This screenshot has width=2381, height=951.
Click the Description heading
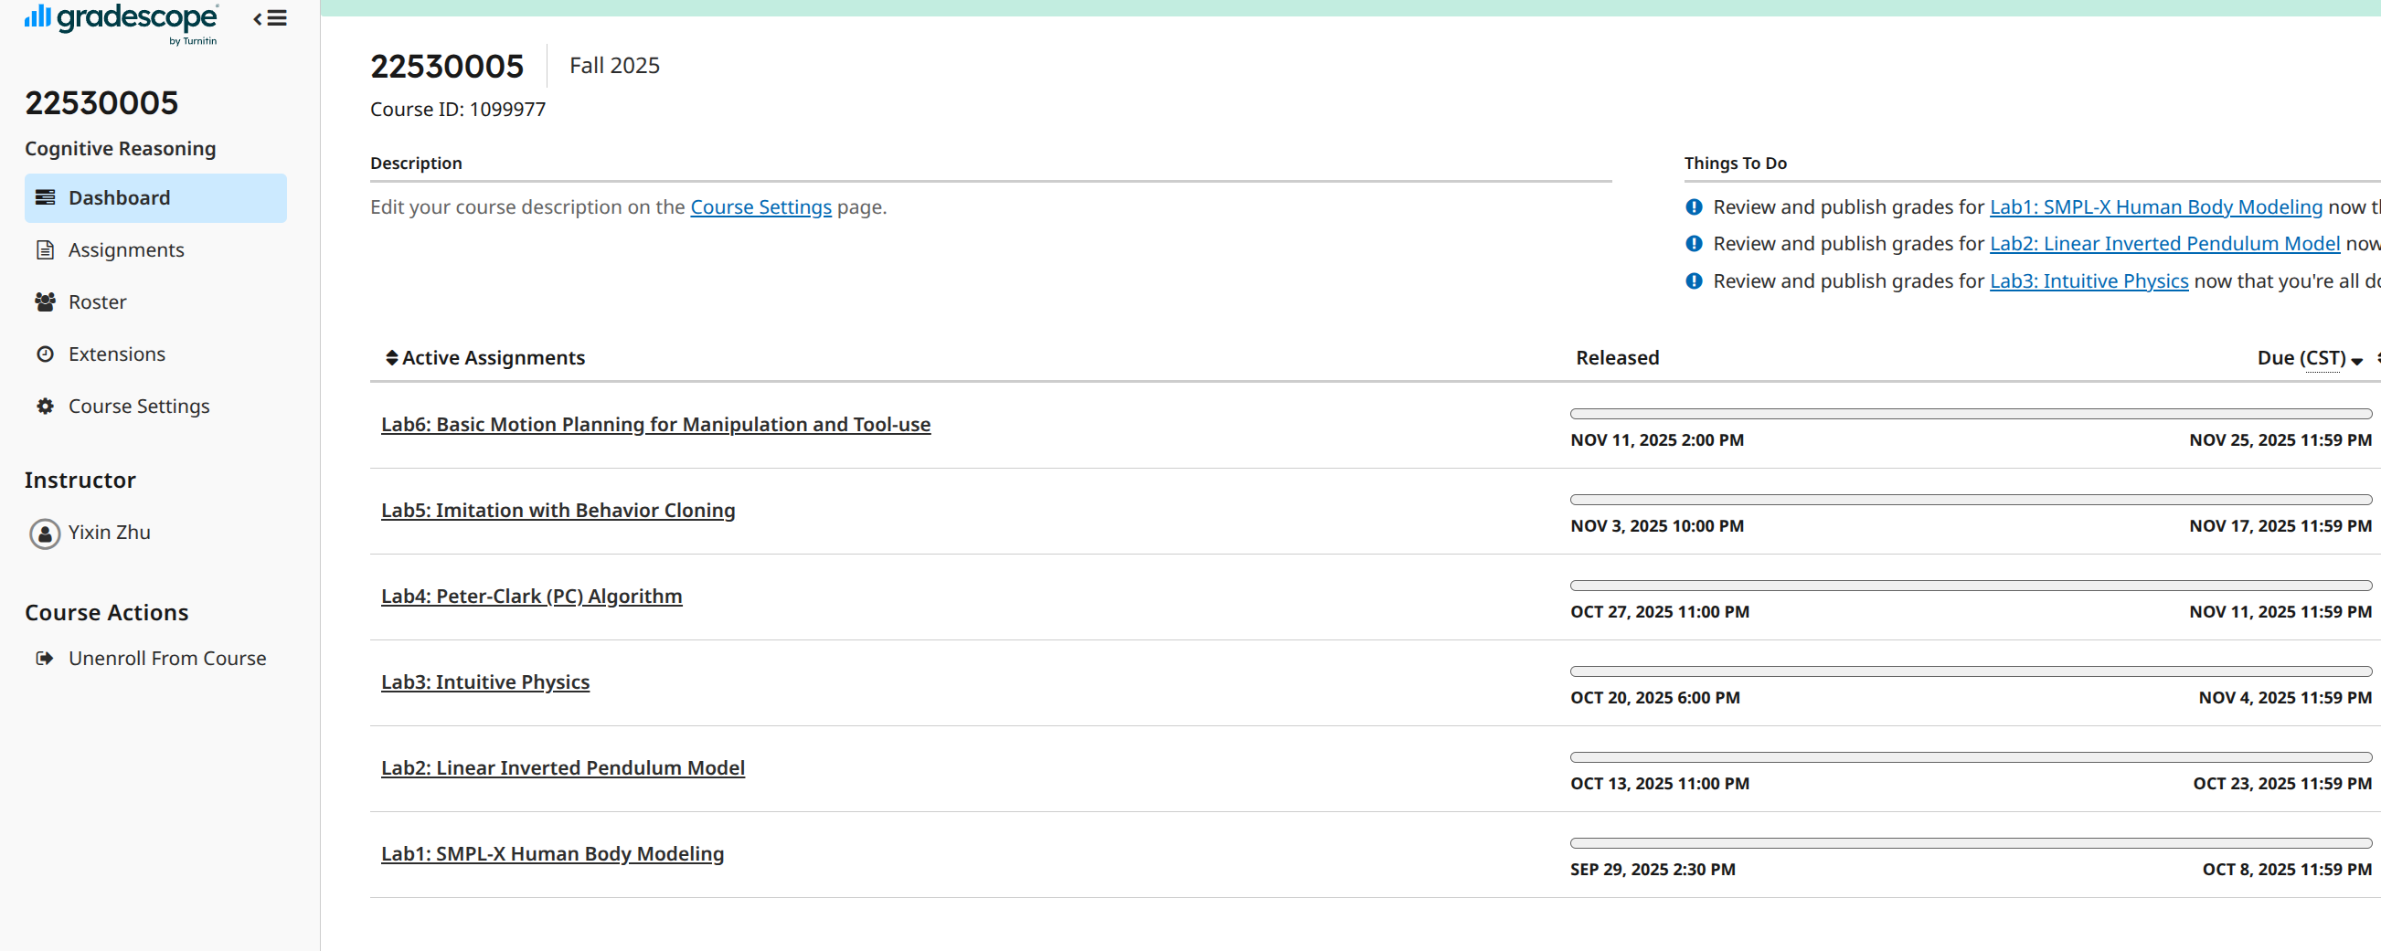pyautogui.click(x=416, y=163)
